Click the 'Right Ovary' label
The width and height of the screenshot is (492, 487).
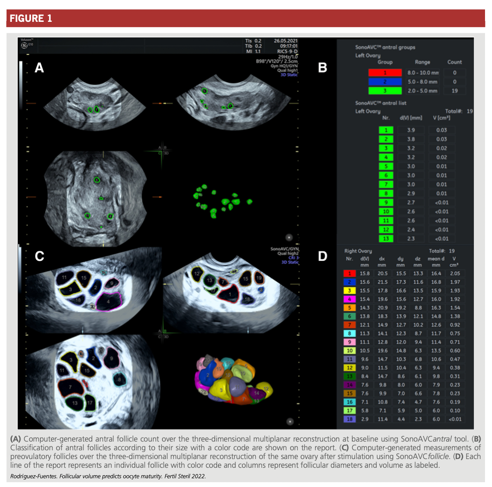click(x=358, y=251)
